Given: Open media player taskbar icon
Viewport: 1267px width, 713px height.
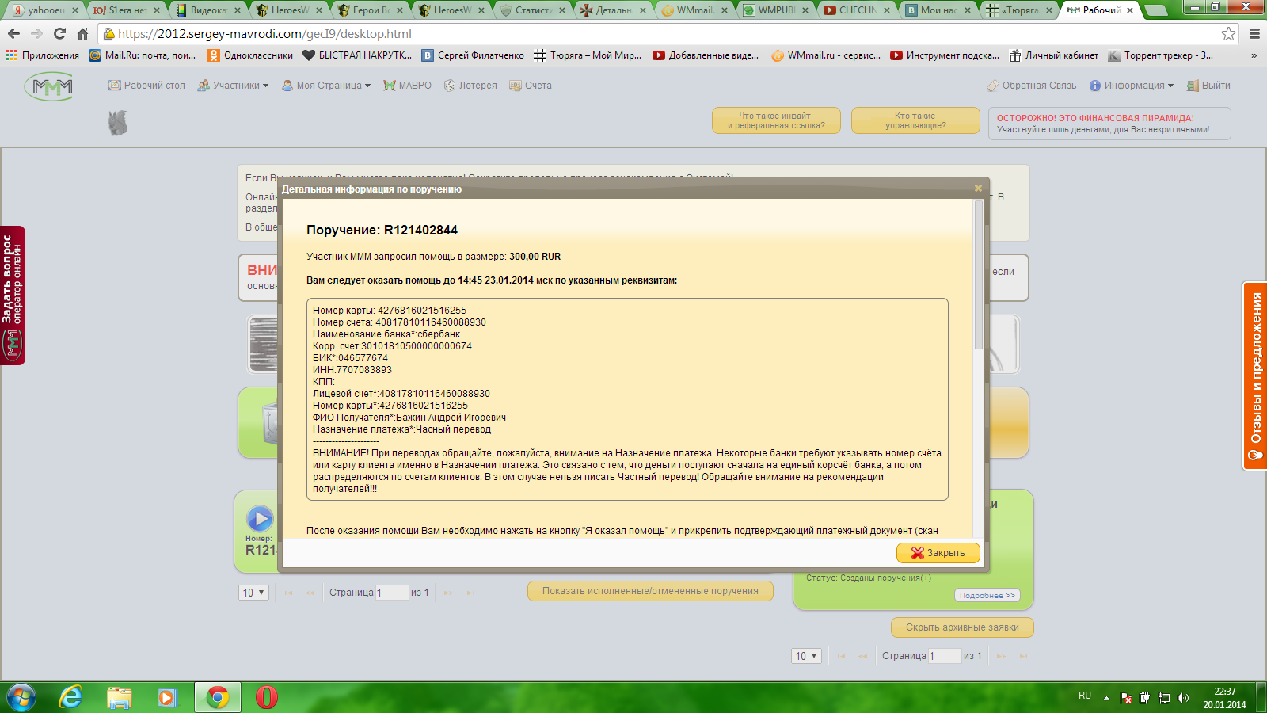Looking at the screenshot, I should pyautogui.click(x=166, y=697).
